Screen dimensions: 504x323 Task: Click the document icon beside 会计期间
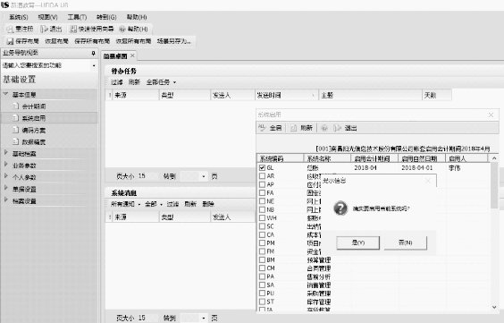(x=16, y=106)
